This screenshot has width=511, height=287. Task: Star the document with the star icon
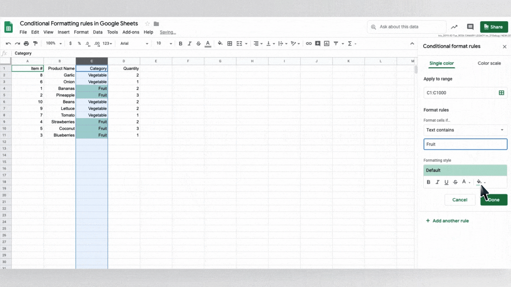[147, 24]
